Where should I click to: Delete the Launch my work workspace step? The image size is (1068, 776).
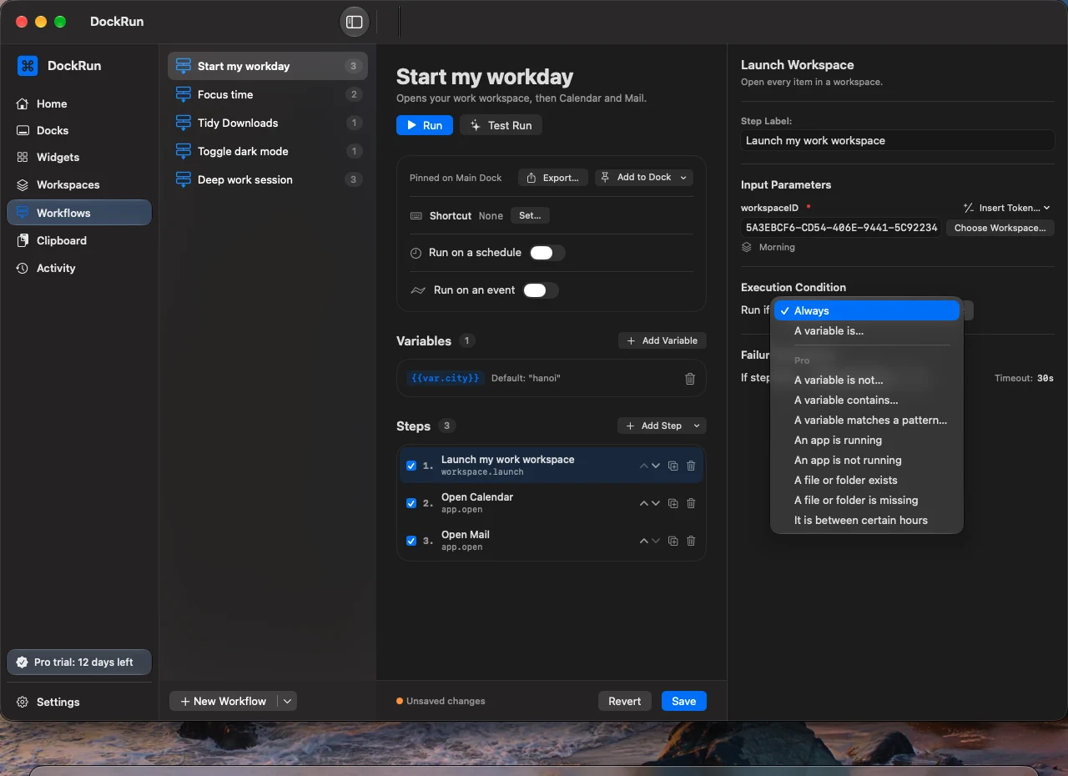pos(691,466)
